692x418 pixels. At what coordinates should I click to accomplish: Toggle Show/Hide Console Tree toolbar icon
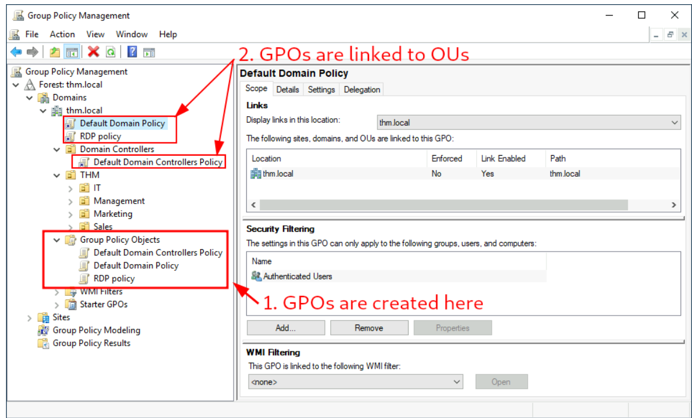(x=72, y=52)
